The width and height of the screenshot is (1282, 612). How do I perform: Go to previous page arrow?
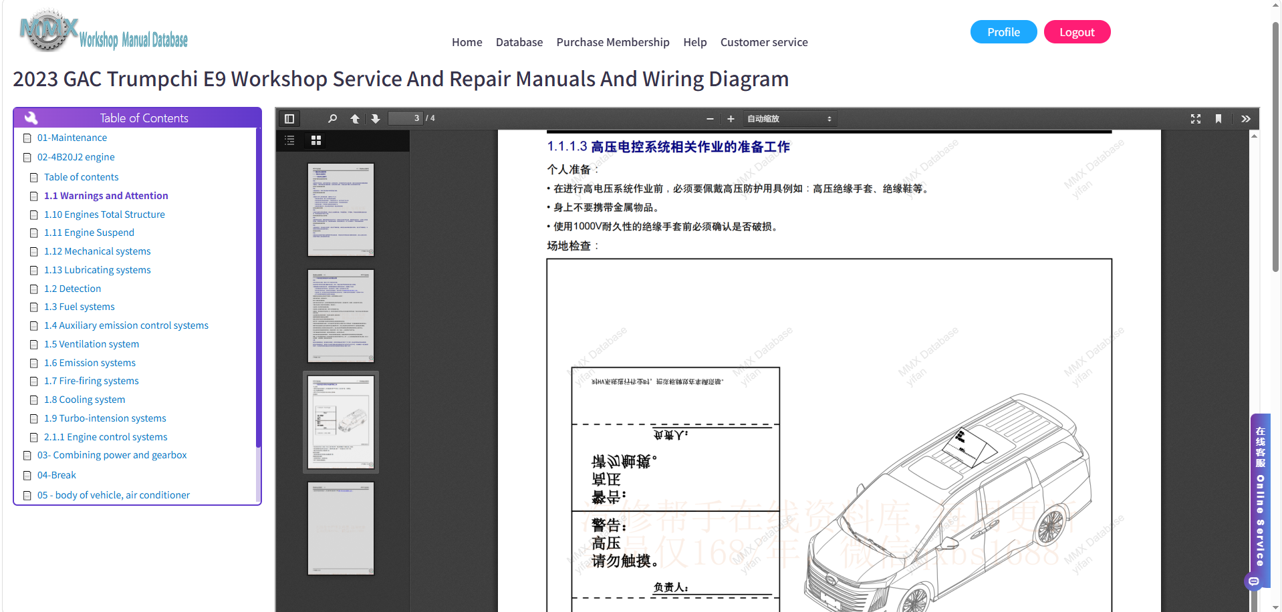pyautogui.click(x=355, y=119)
